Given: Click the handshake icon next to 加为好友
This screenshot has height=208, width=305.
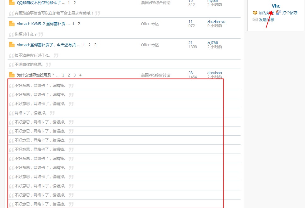Looking at the screenshot, I should pos(255,13).
